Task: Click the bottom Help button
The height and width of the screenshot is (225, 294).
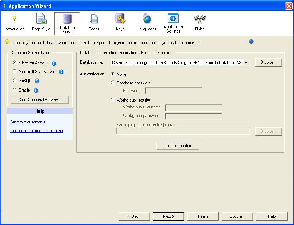Action: [x=272, y=216]
